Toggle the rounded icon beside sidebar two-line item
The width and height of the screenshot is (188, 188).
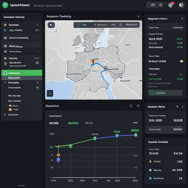click(x=37, y=63)
